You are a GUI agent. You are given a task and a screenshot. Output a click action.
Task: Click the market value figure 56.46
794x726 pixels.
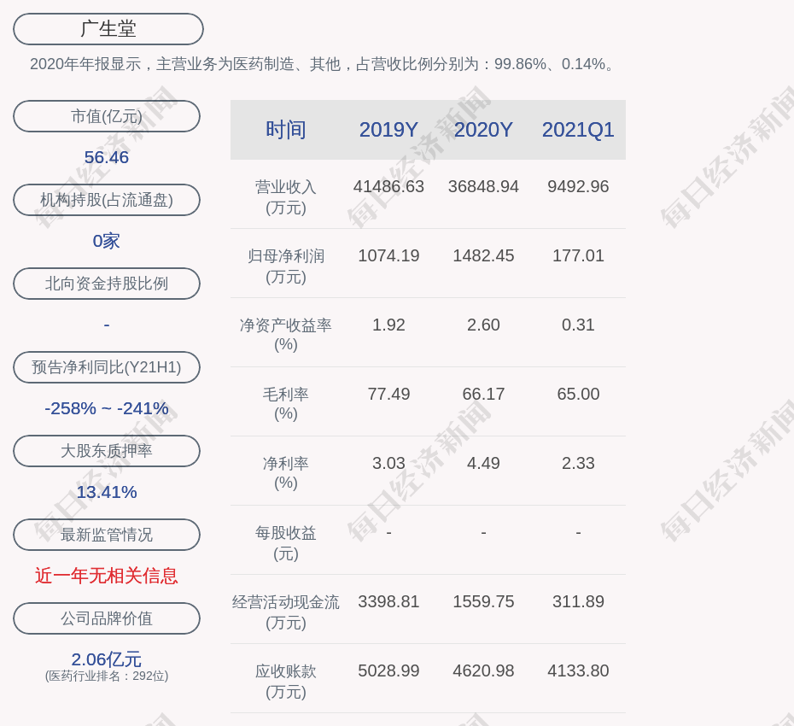107,157
